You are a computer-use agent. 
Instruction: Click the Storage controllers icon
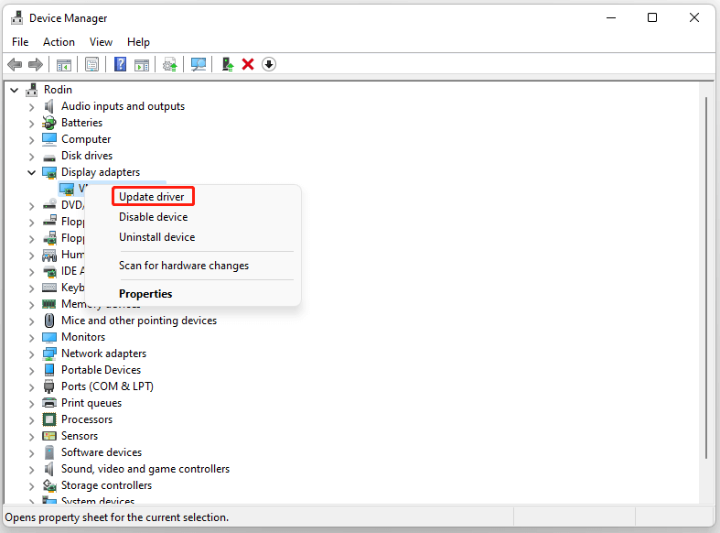49,485
